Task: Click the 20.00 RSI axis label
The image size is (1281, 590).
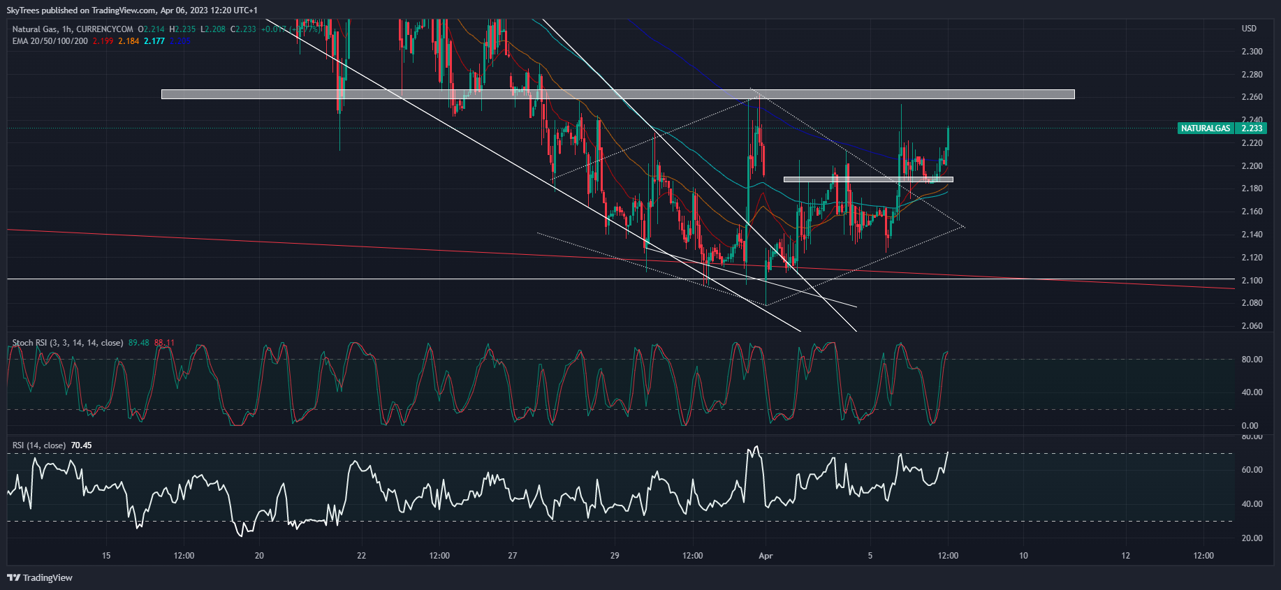Action: point(1252,538)
